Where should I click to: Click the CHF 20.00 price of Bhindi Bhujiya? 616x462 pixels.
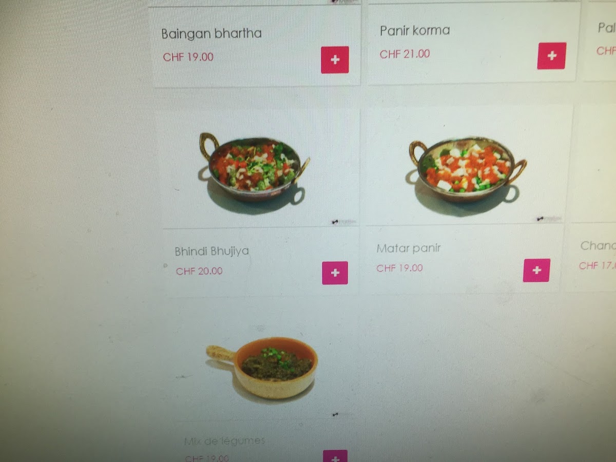click(x=199, y=271)
